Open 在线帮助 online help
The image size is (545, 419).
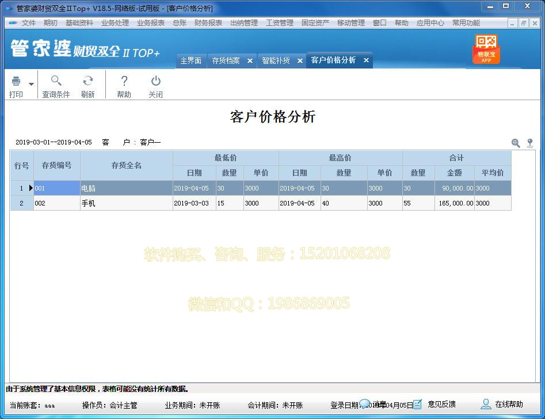(509, 405)
